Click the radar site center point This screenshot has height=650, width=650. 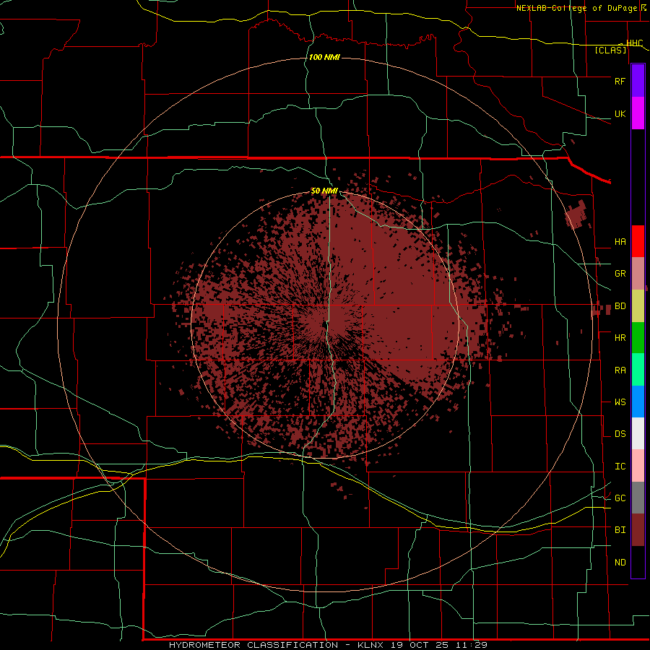point(324,324)
